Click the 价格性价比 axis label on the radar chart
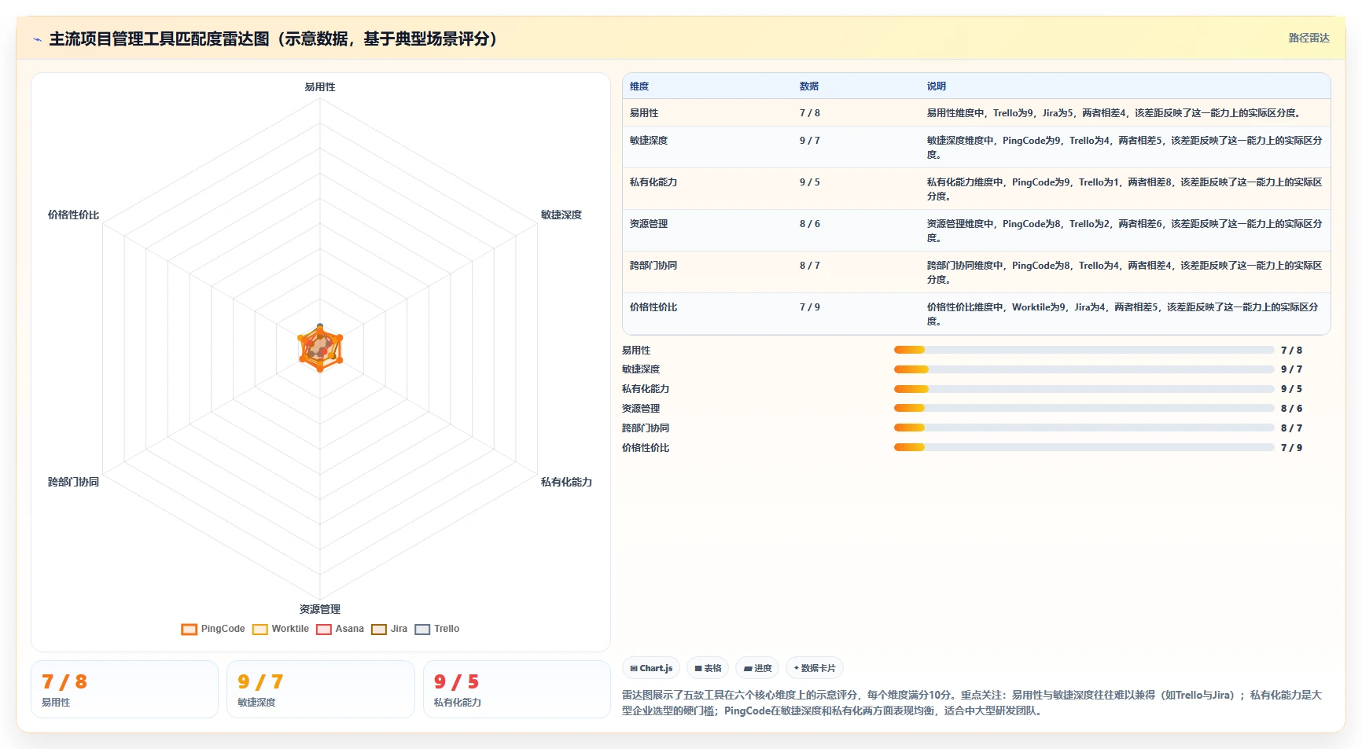The height and width of the screenshot is (749, 1362). 73,215
